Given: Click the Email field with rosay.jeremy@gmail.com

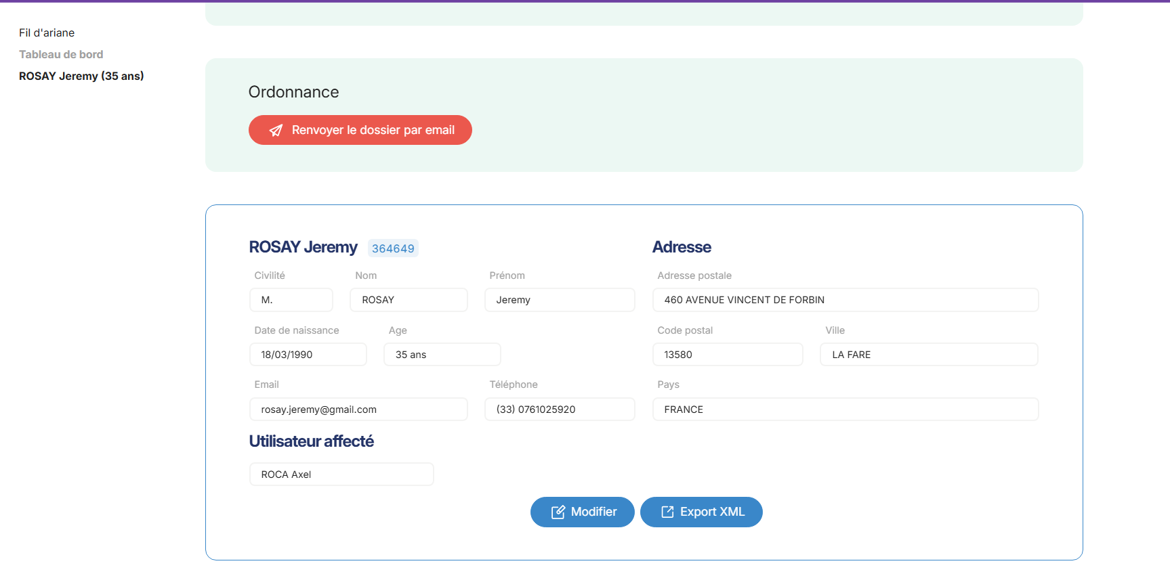Looking at the screenshot, I should [358, 410].
